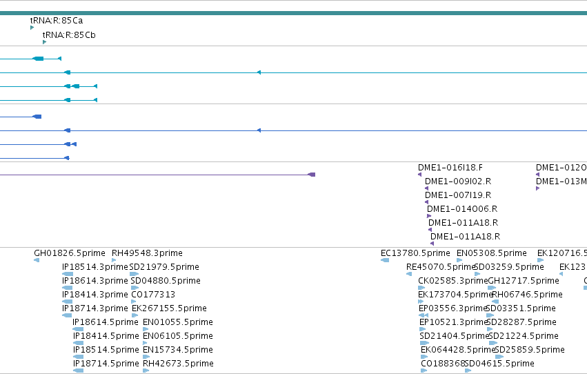Click the RH49548.3prime EST arrow glyph
Image resolution: width=587 pixels, height=374 pixels.
[114, 260]
